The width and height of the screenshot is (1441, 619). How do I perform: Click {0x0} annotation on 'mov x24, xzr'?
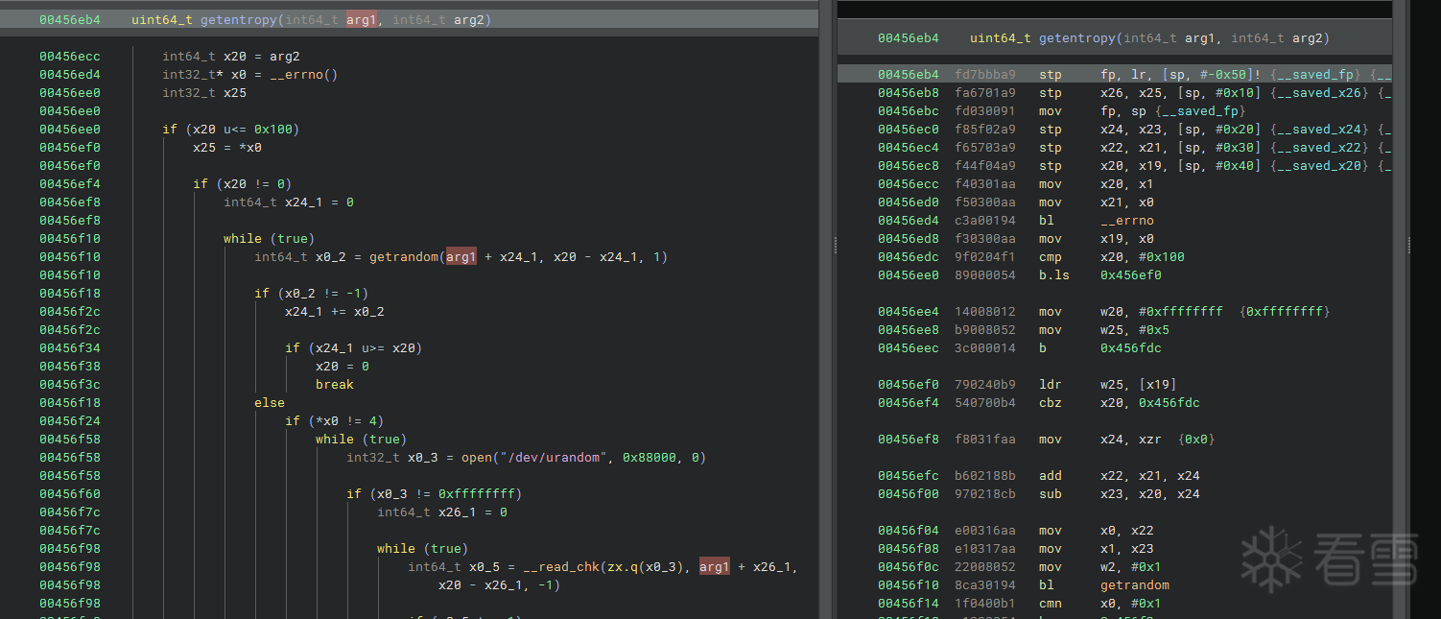[x=1196, y=440]
